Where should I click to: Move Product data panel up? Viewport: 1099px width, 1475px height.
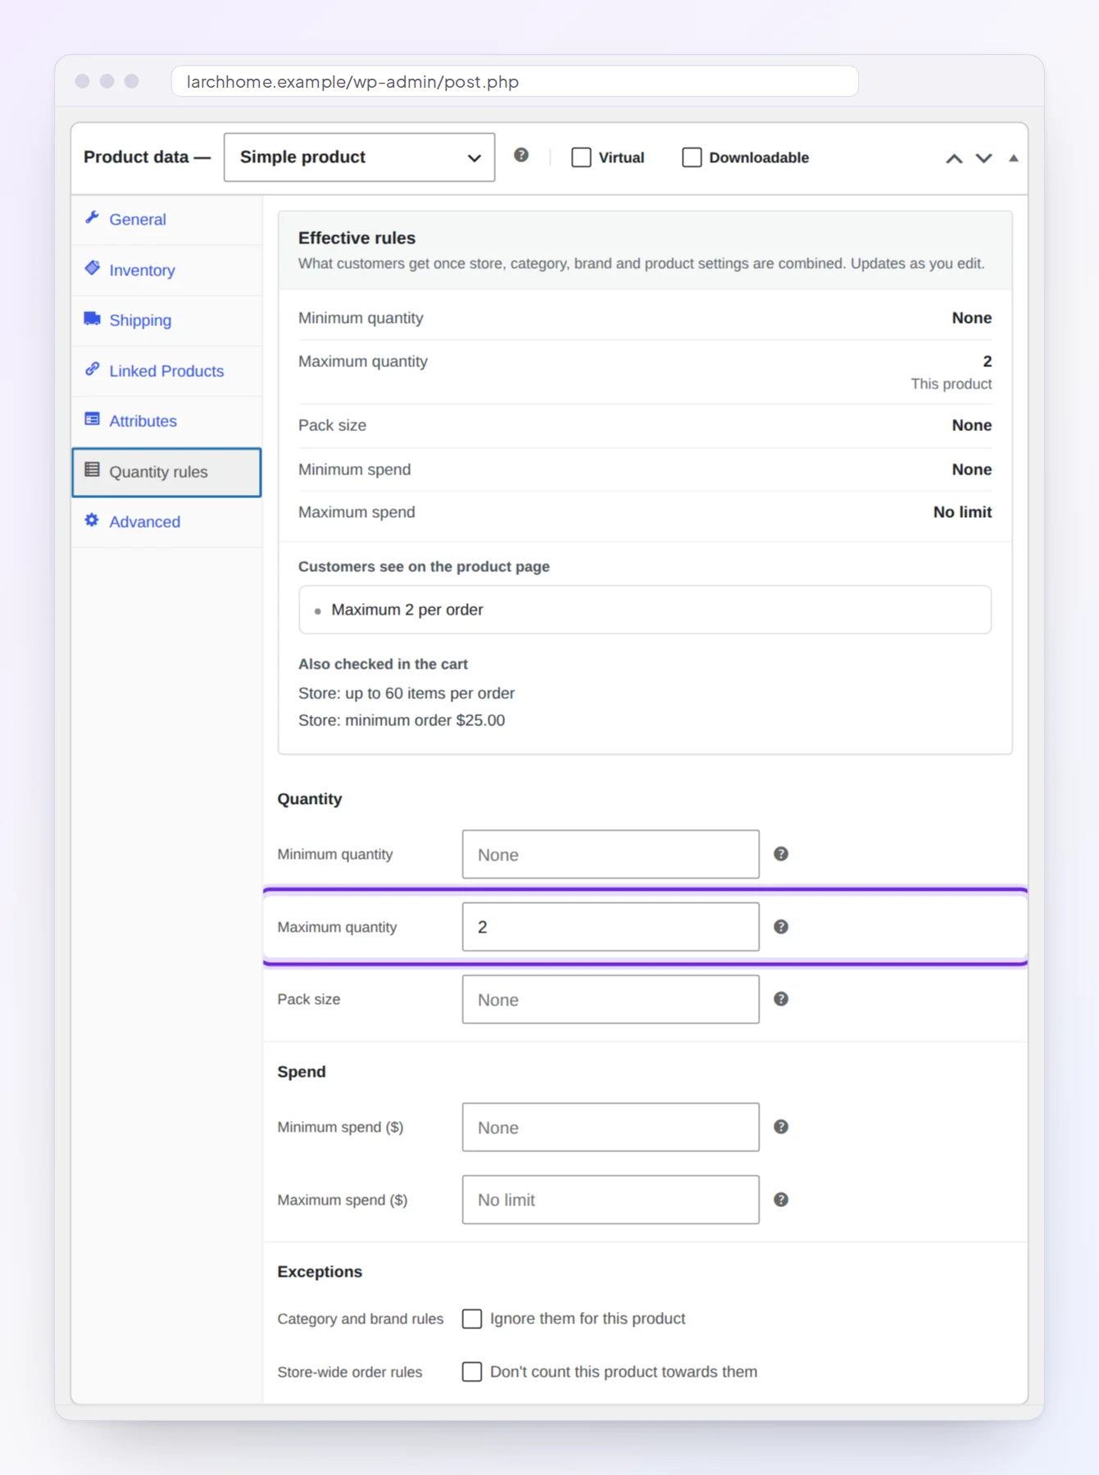[x=954, y=158]
